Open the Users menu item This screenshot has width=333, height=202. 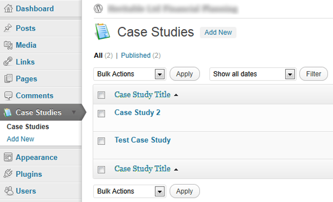[x=41, y=191]
